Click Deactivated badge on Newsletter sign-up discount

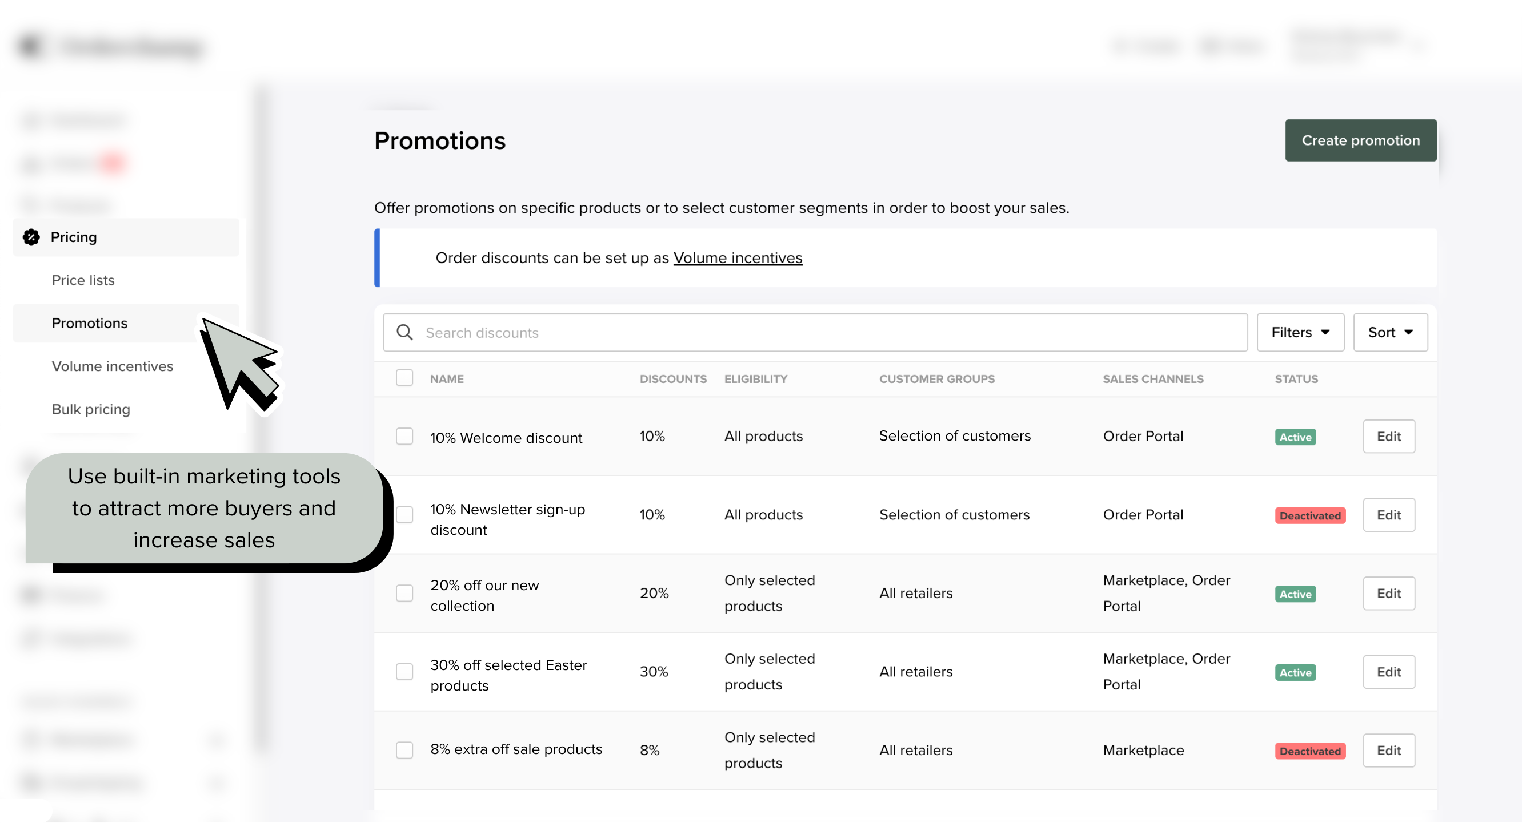(1310, 515)
